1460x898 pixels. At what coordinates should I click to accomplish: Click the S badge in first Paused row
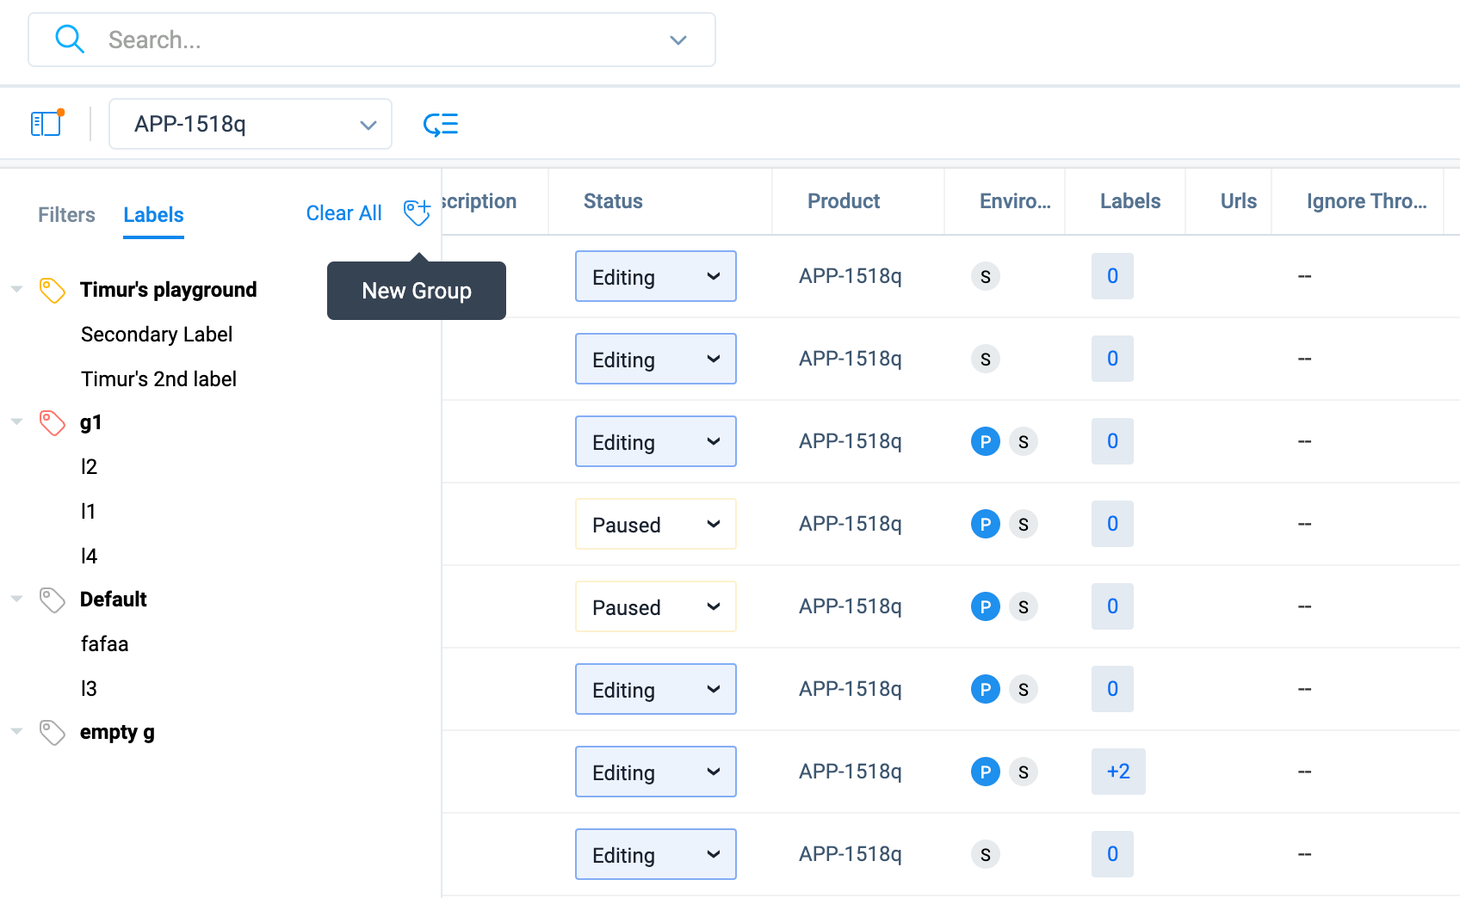tap(1024, 524)
